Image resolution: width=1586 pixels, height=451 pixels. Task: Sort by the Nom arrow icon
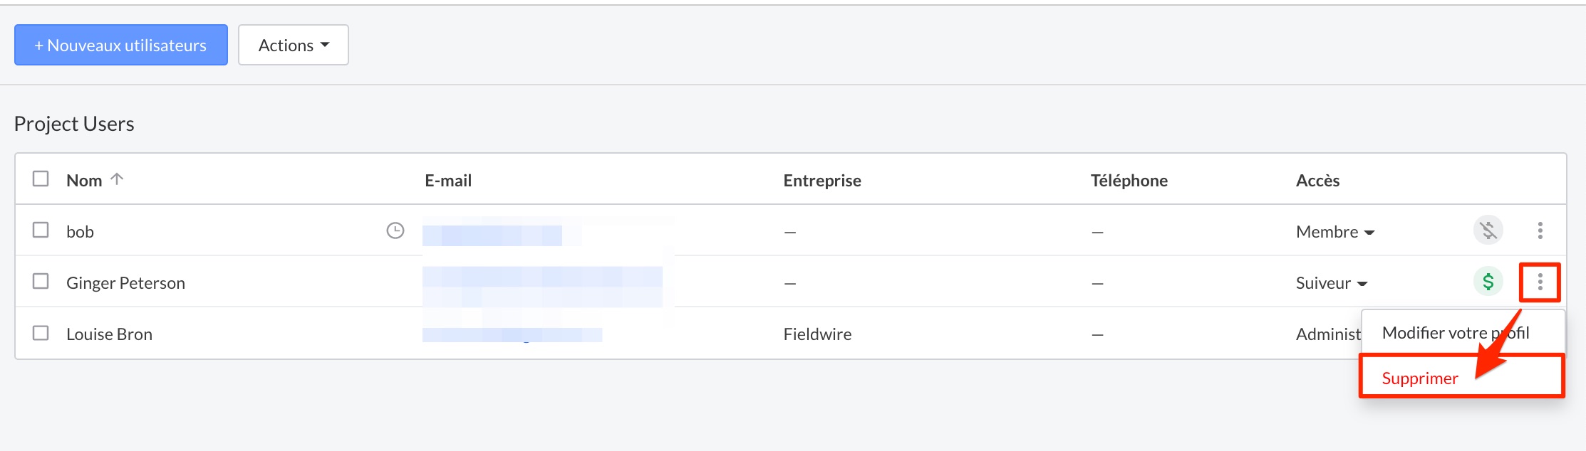pyautogui.click(x=118, y=179)
